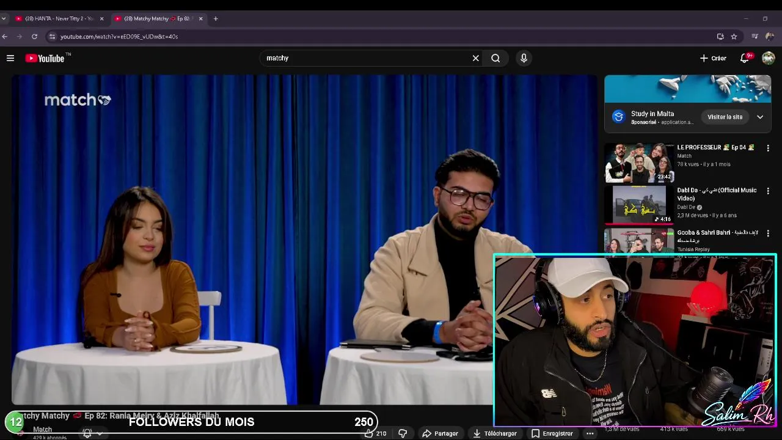782x440 pixels.
Task: Expand the Study in Malta ad chevron
Action: tap(760, 117)
